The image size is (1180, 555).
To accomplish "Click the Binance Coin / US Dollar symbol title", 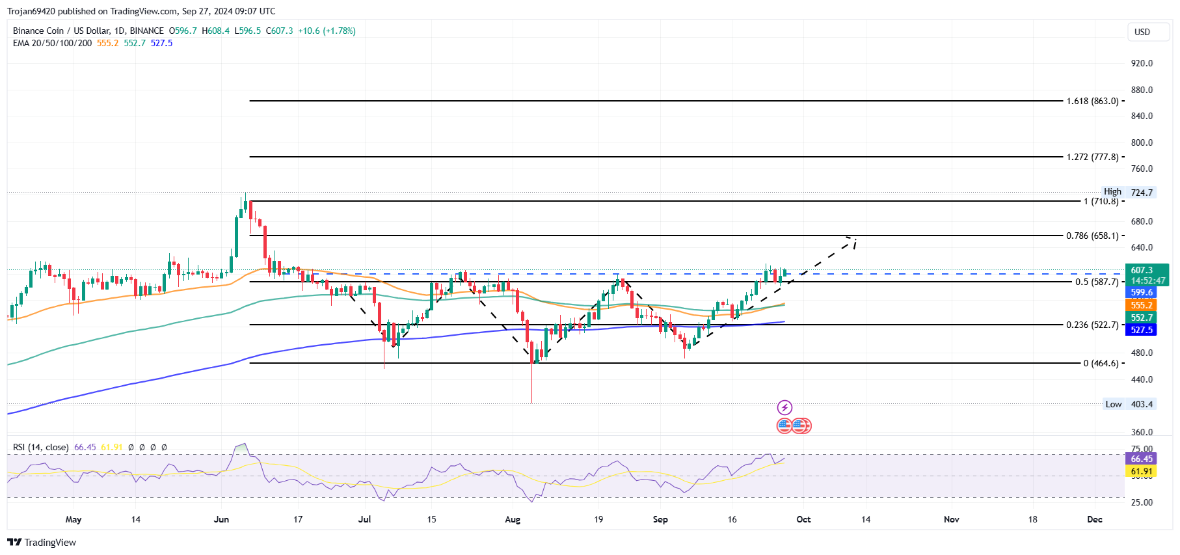I will pyautogui.click(x=88, y=31).
